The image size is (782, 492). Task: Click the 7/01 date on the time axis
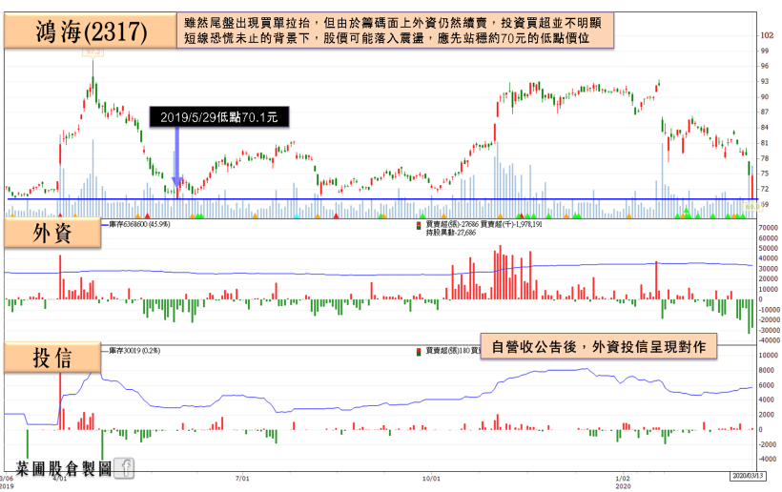(x=242, y=479)
